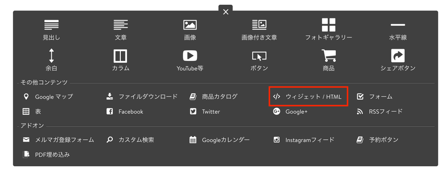Click the Google+ logo icon
This screenshot has width=447, height=171.
coord(277,112)
